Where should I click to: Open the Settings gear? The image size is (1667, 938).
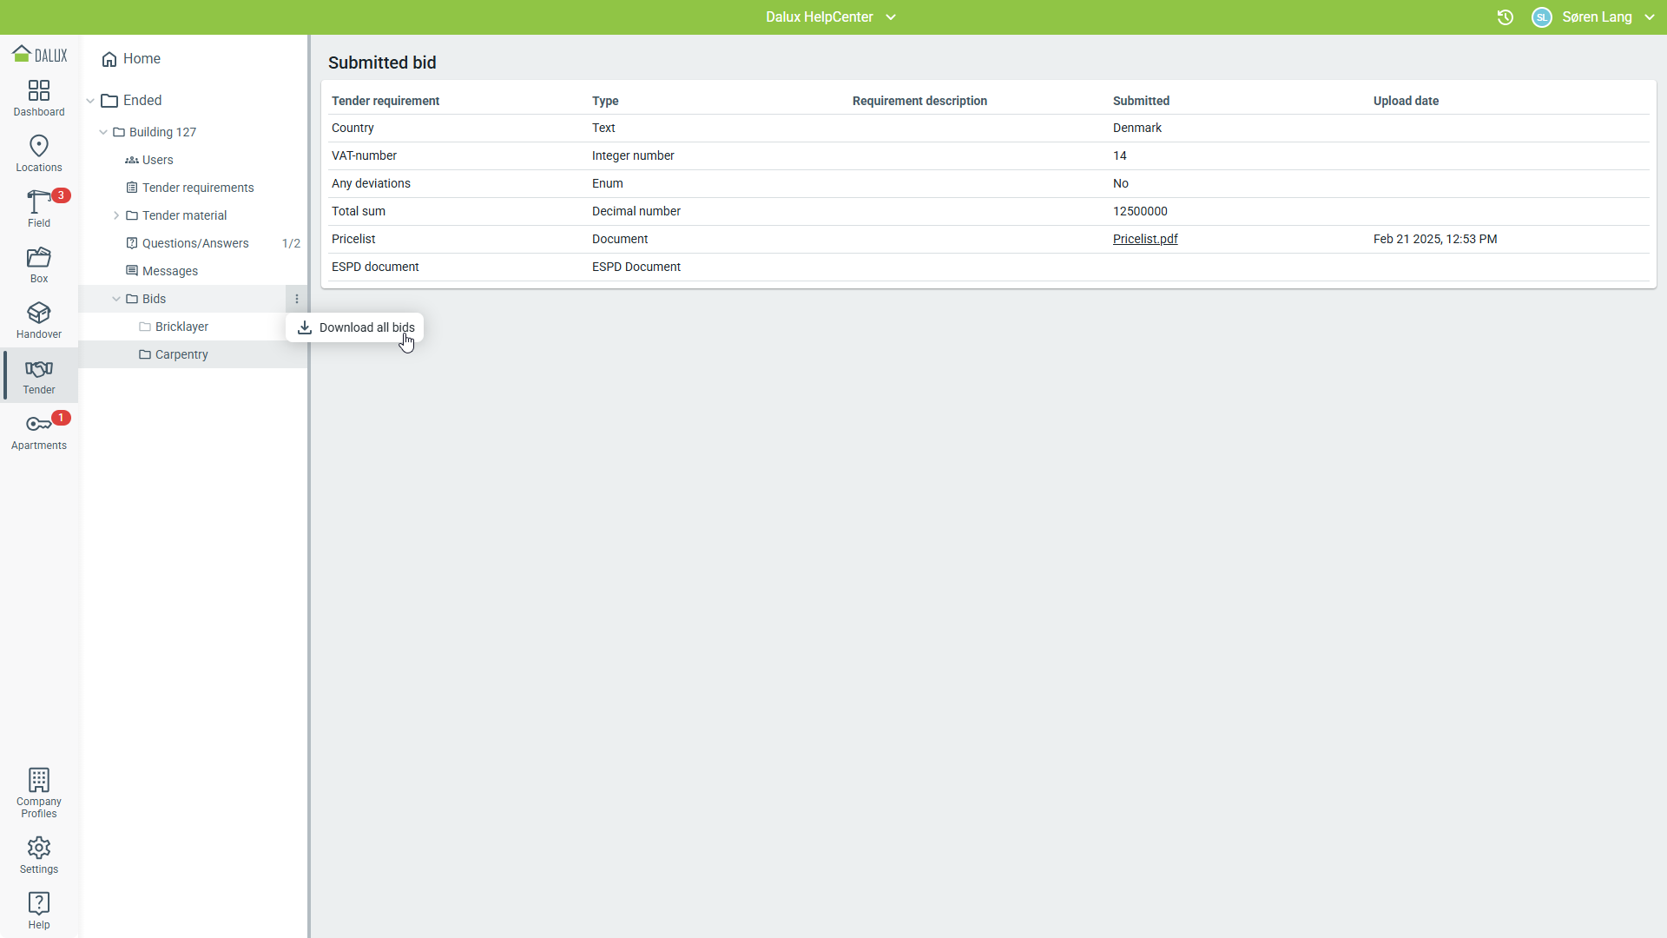(39, 855)
